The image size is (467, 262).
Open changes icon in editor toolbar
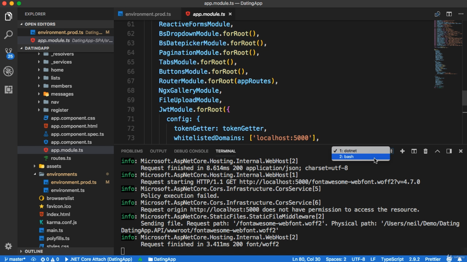tap(437, 14)
